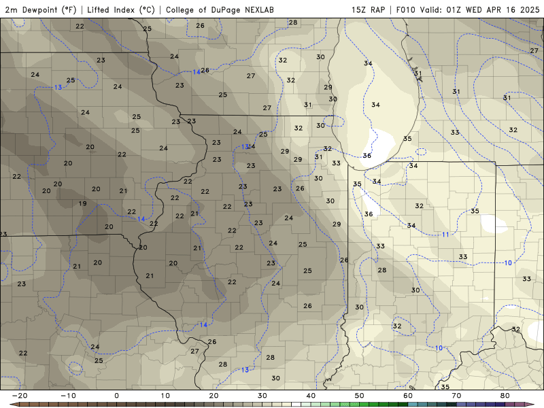This screenshot has height=408, width=544.
Task: Click the "Lifted Index (°C)" title text
Action: [x=121, y=10]
